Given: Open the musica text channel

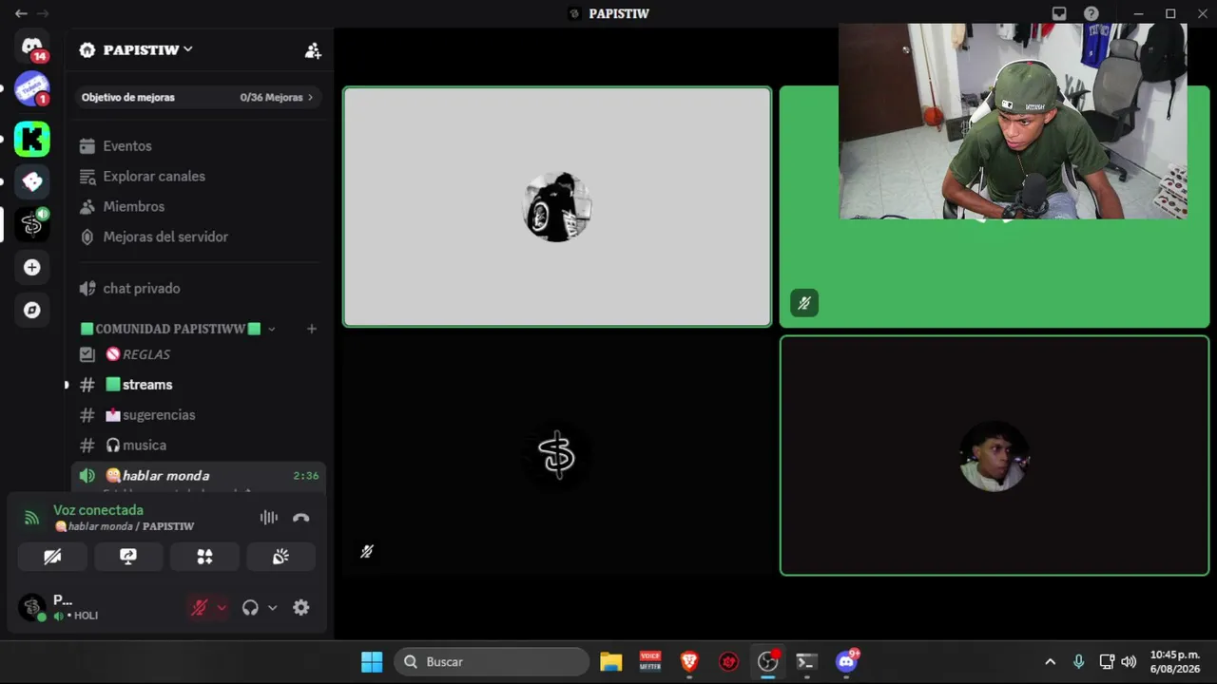Looking at the screenshot, I should (x=200, y=446).
